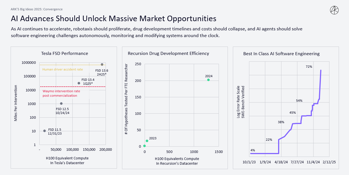Click the "2023" point label
Screen dimensions: 349x175
pos(153,138)
